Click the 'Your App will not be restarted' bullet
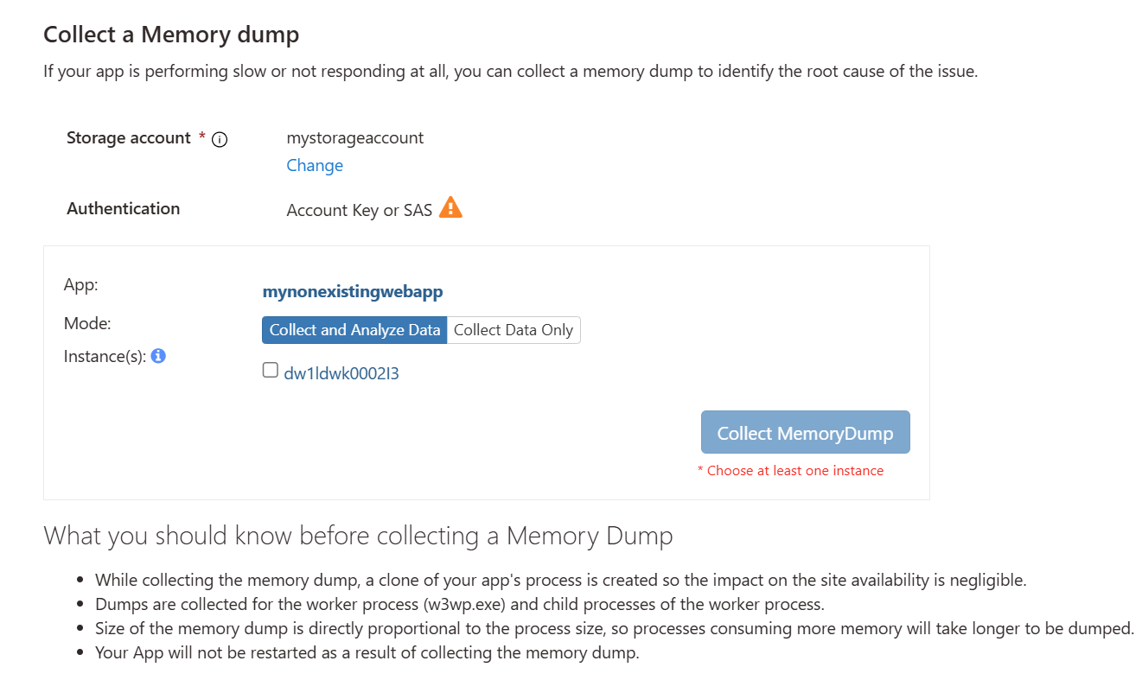The width and height of the screenshot is (1142, 680). coord(367,652)
